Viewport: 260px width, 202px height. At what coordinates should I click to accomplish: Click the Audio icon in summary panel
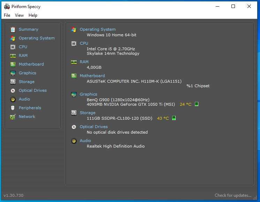[x=74, y=141]
